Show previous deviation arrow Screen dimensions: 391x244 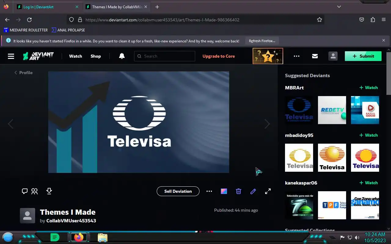[x=10, y=124]
